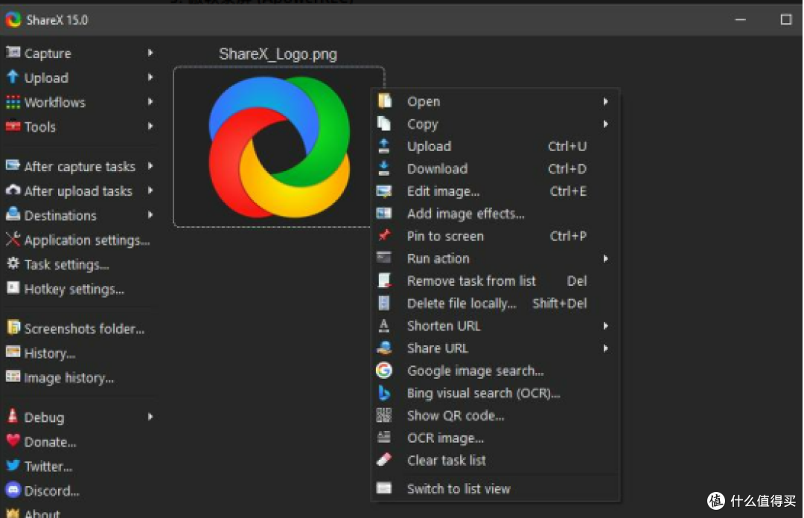Click the Tools toolbox icon
The height and width of the screenshot is (518, 804).
tap(13, 127)
